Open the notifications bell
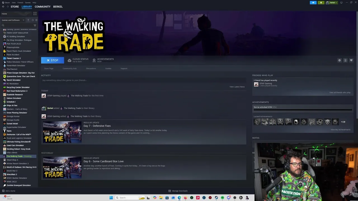 coord(321,3)
